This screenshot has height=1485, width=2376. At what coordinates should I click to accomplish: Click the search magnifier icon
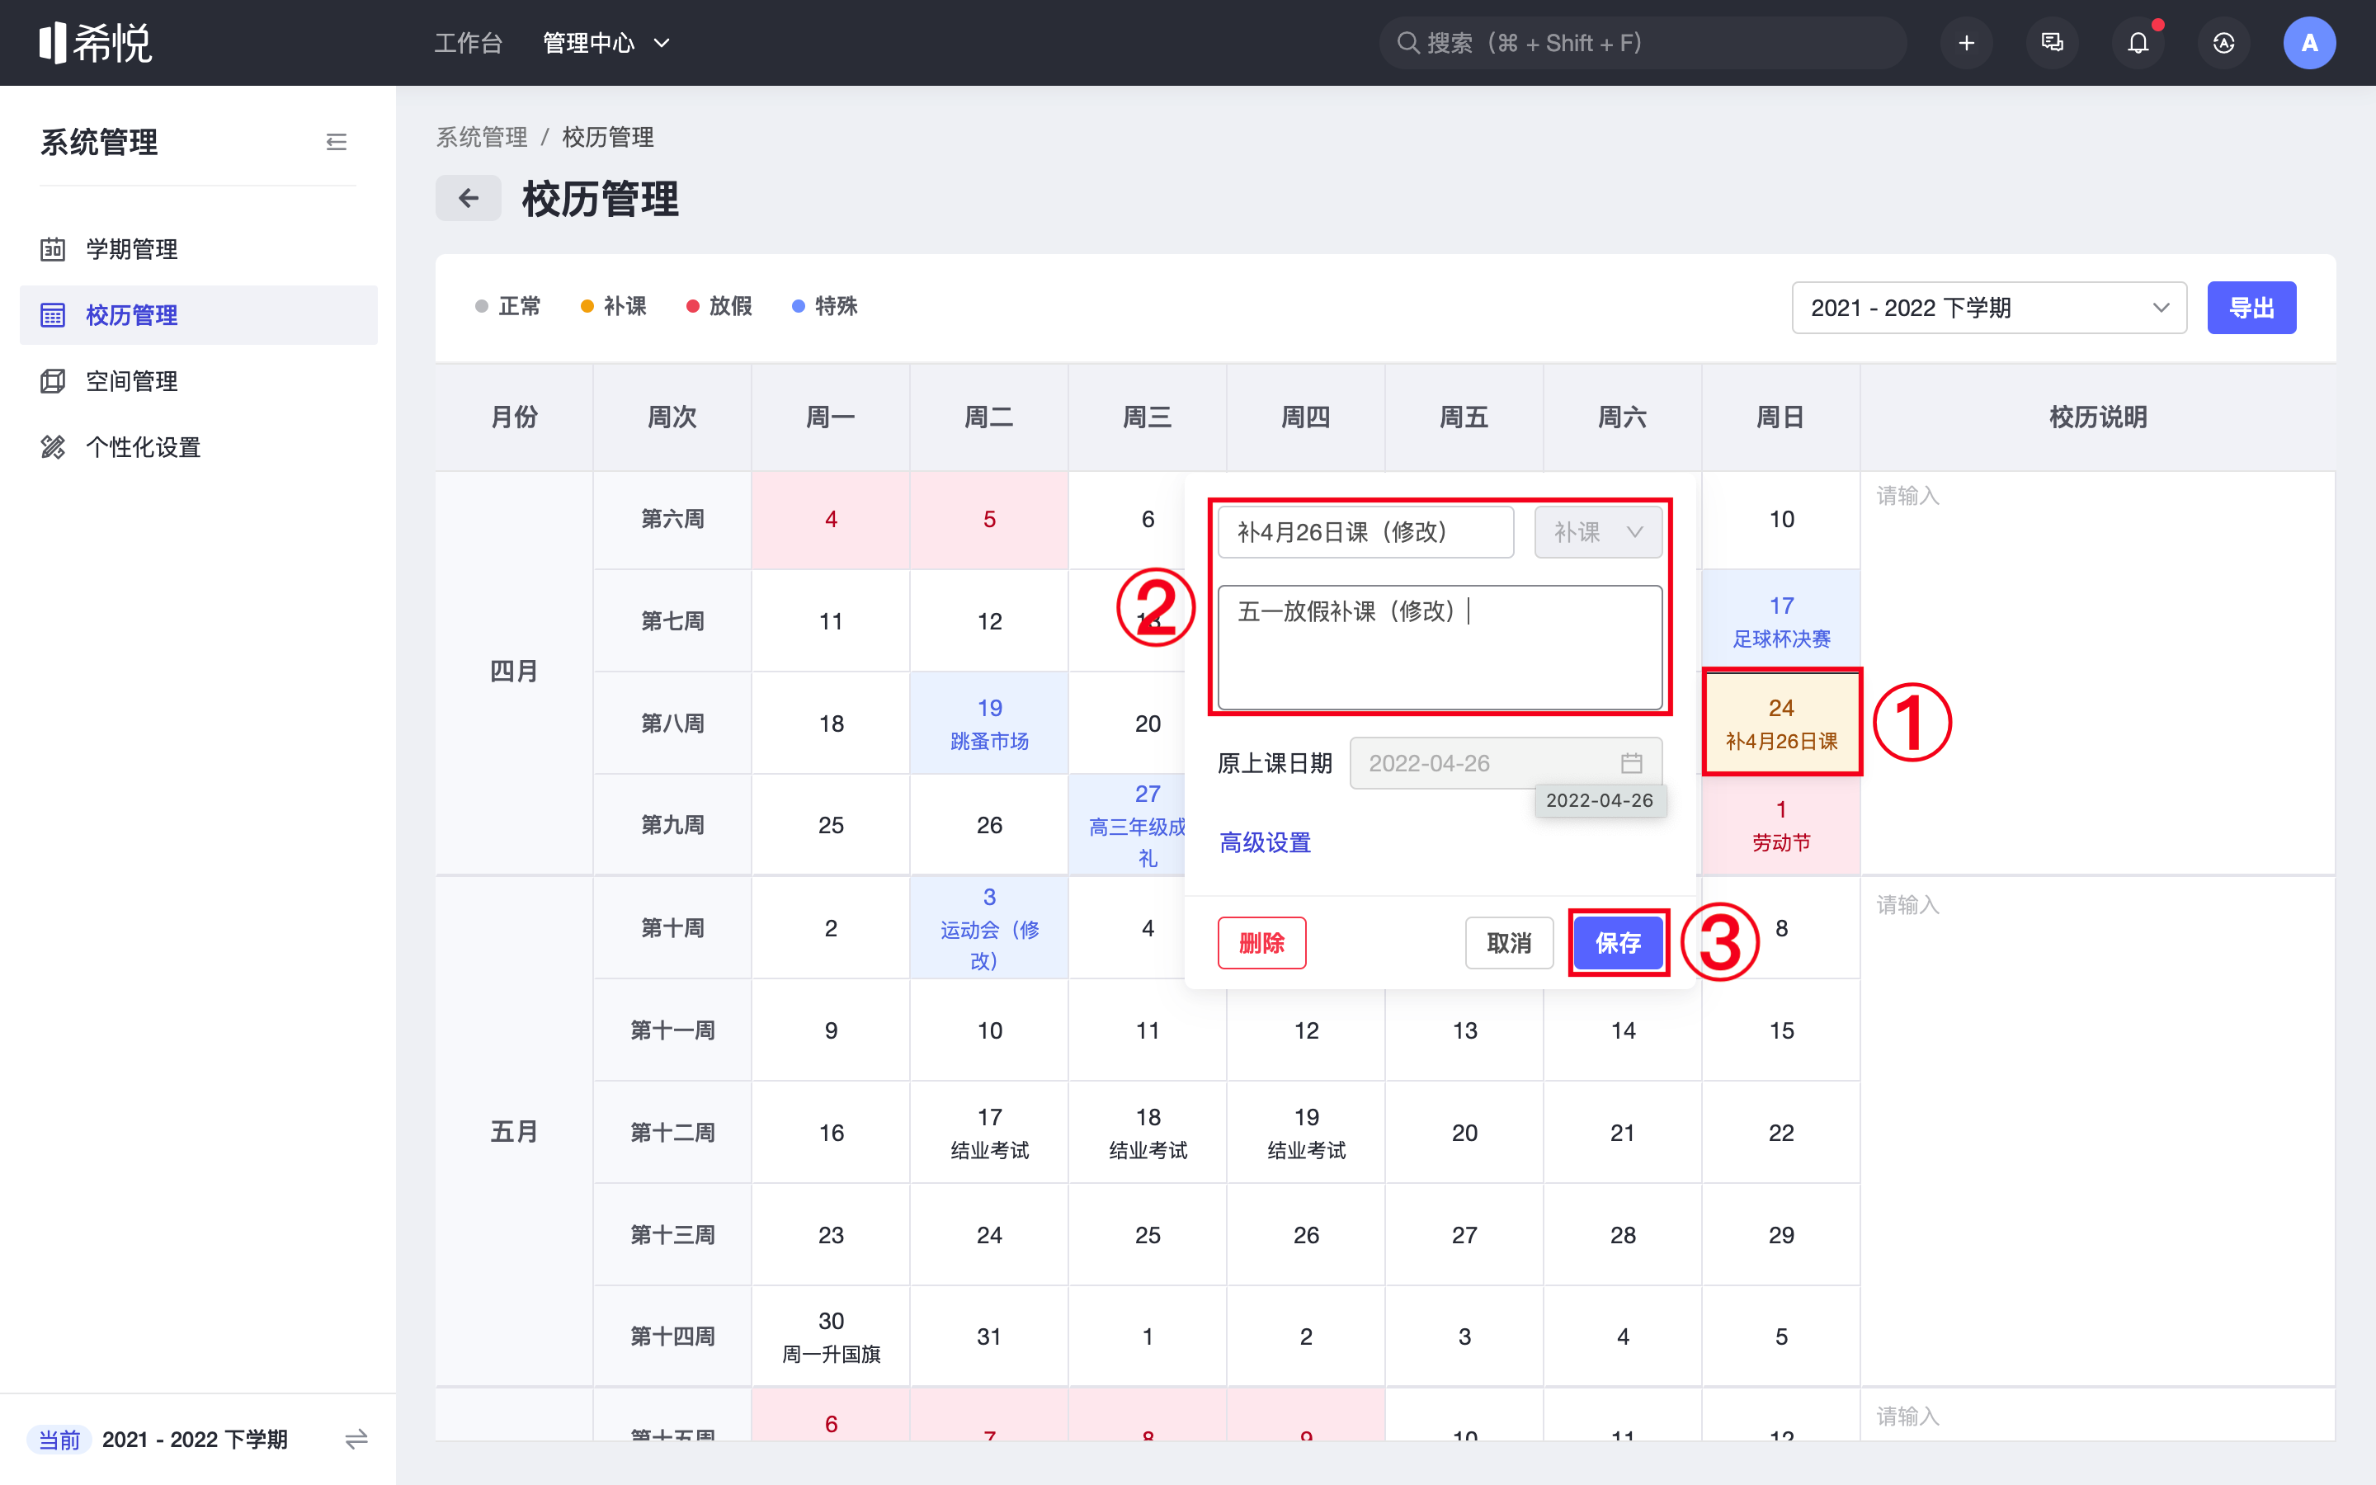point(1407,43)
